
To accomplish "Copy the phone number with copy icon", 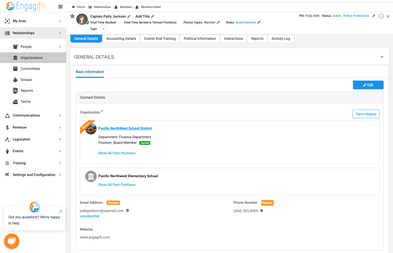I will pyautogui.click(x=262, y=211).
